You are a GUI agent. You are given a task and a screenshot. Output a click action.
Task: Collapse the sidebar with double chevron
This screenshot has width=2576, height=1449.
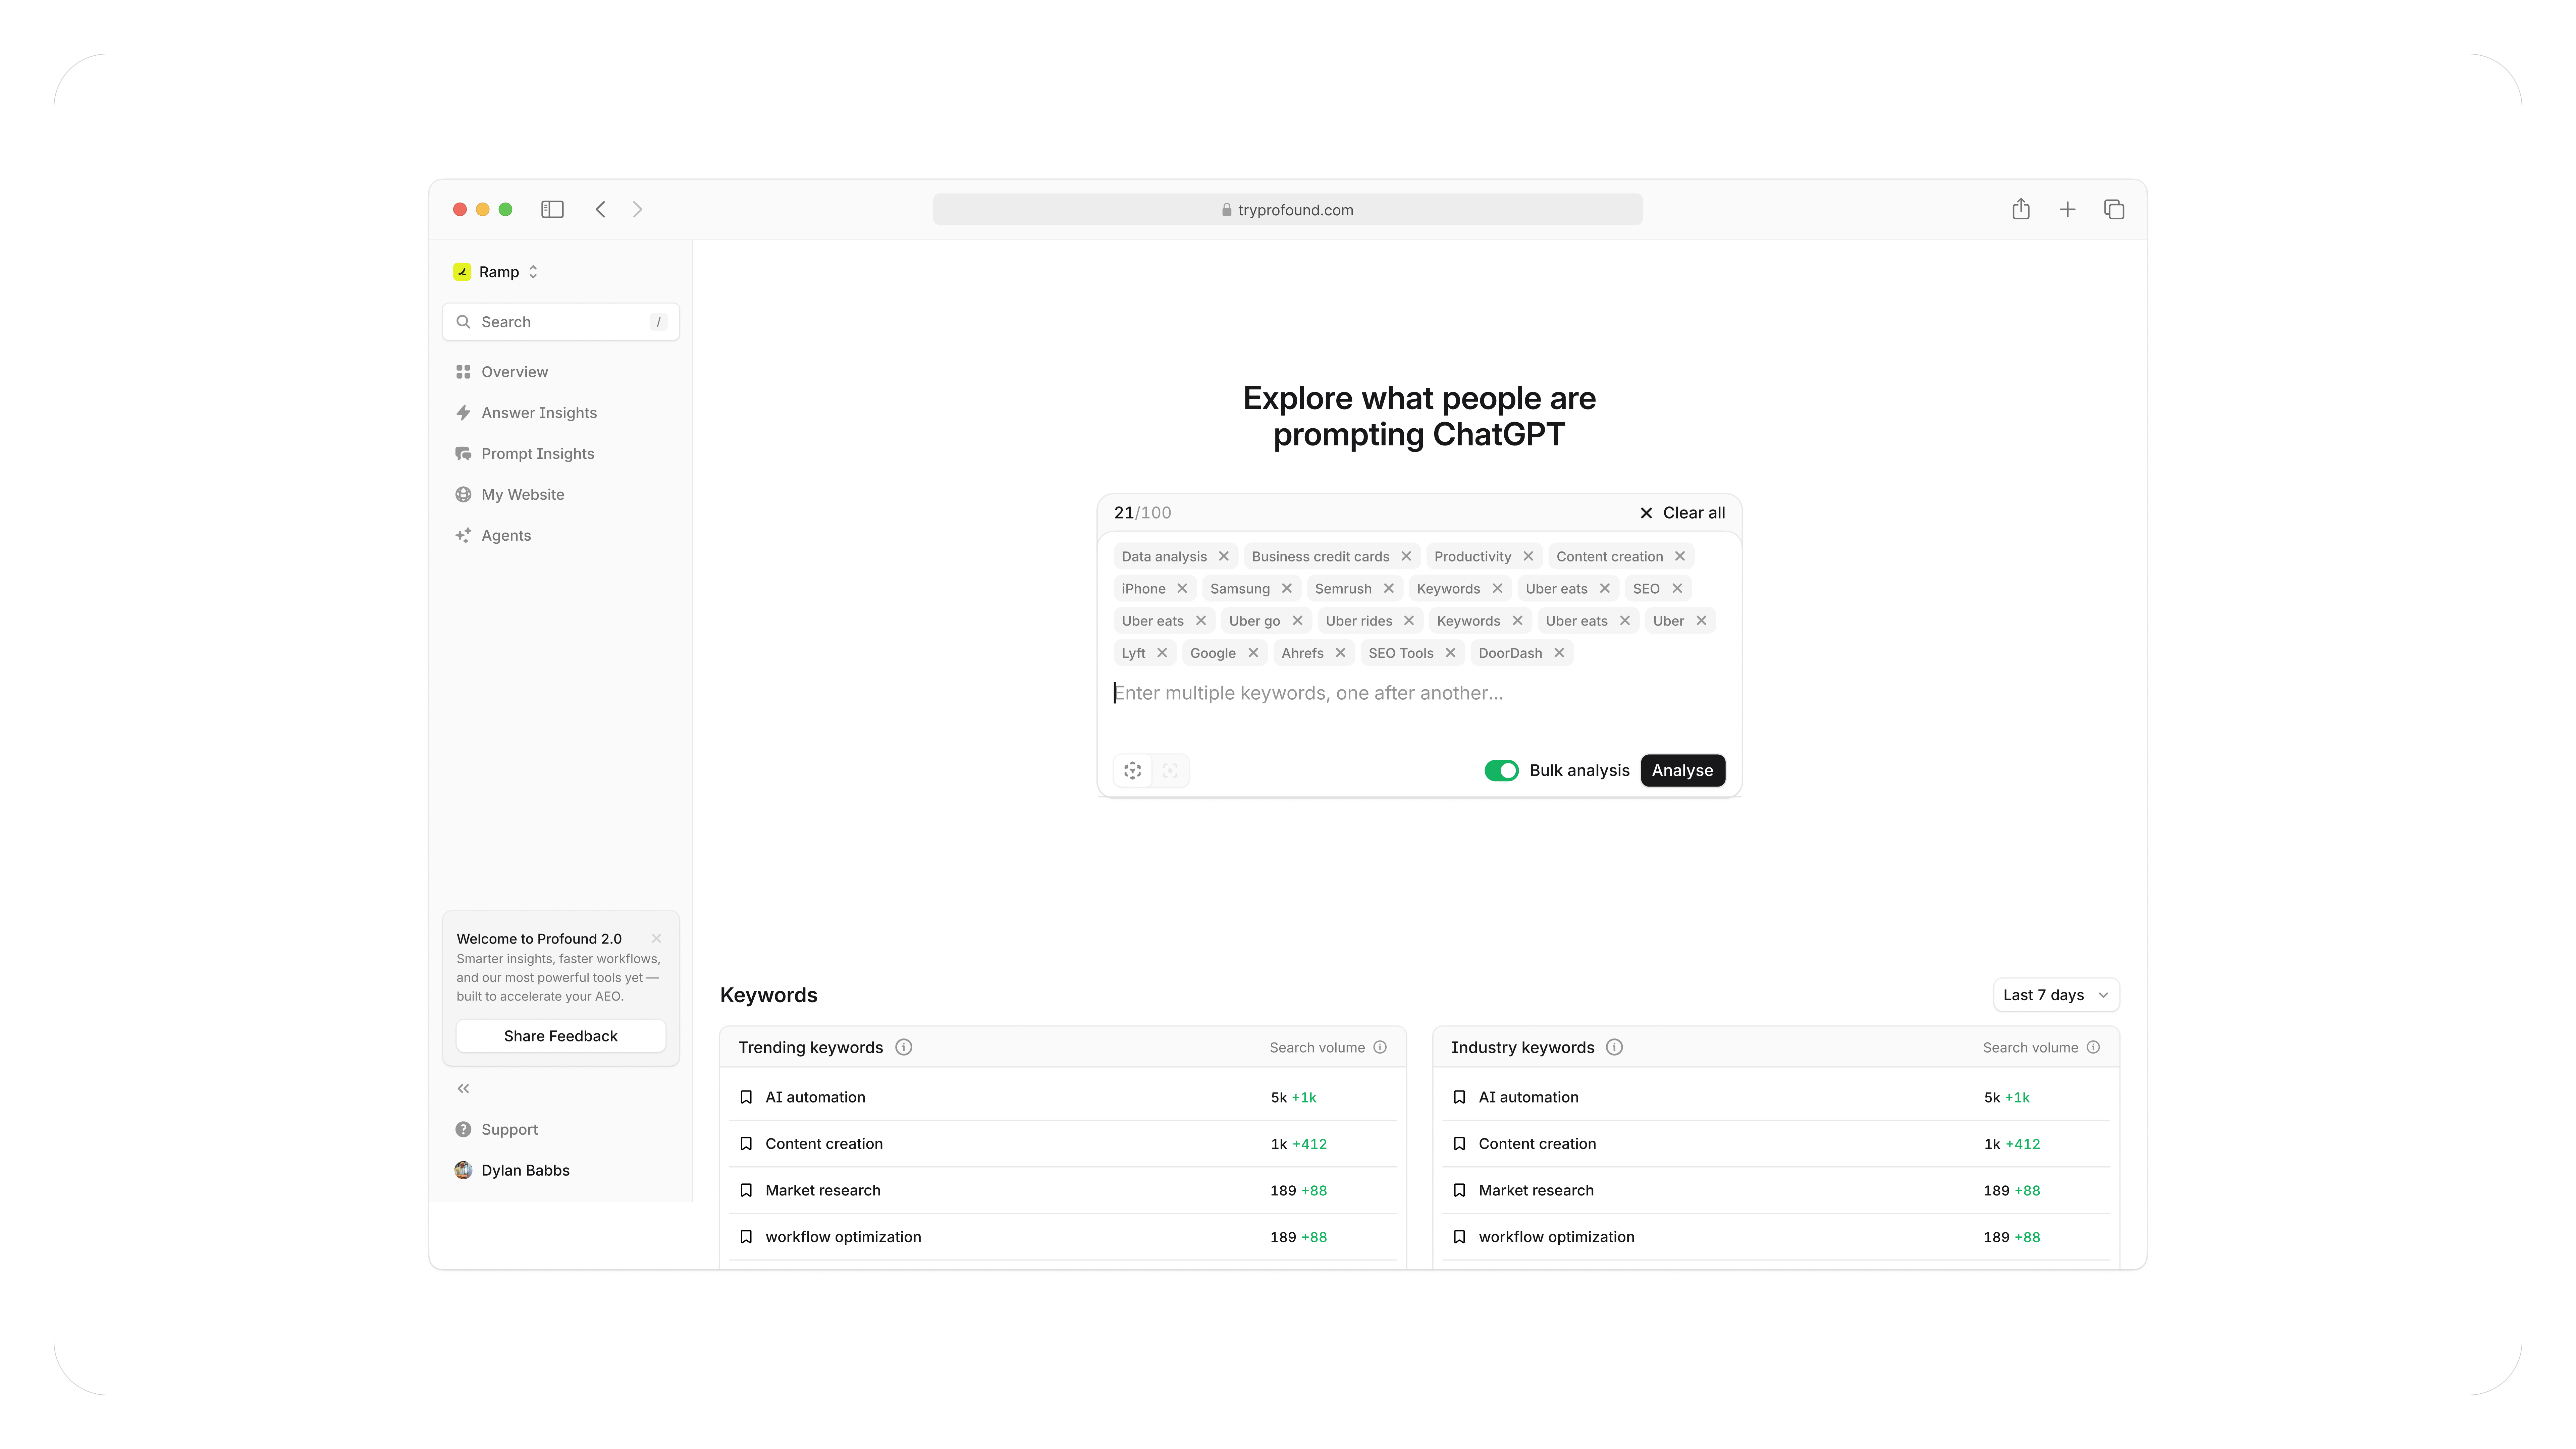(x=463, y=1088)
